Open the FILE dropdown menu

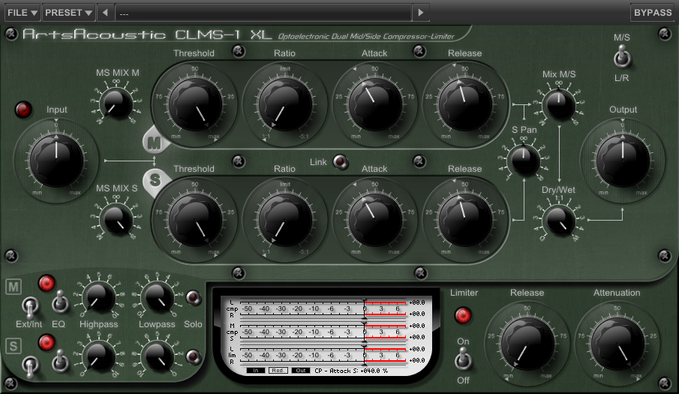tap(22, 13)
